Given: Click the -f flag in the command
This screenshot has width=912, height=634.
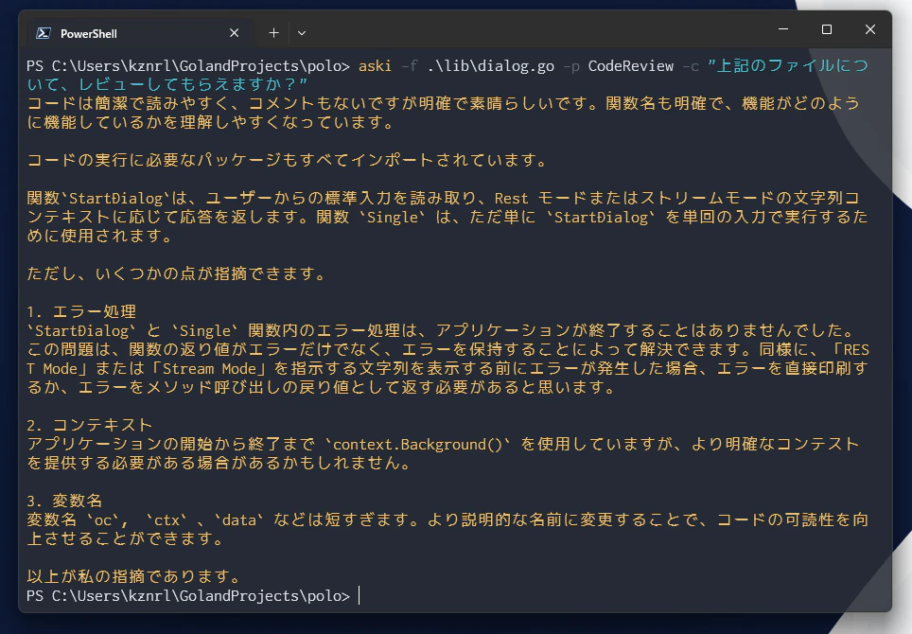Looking at the screenshot, I should [x=409, y=65].
